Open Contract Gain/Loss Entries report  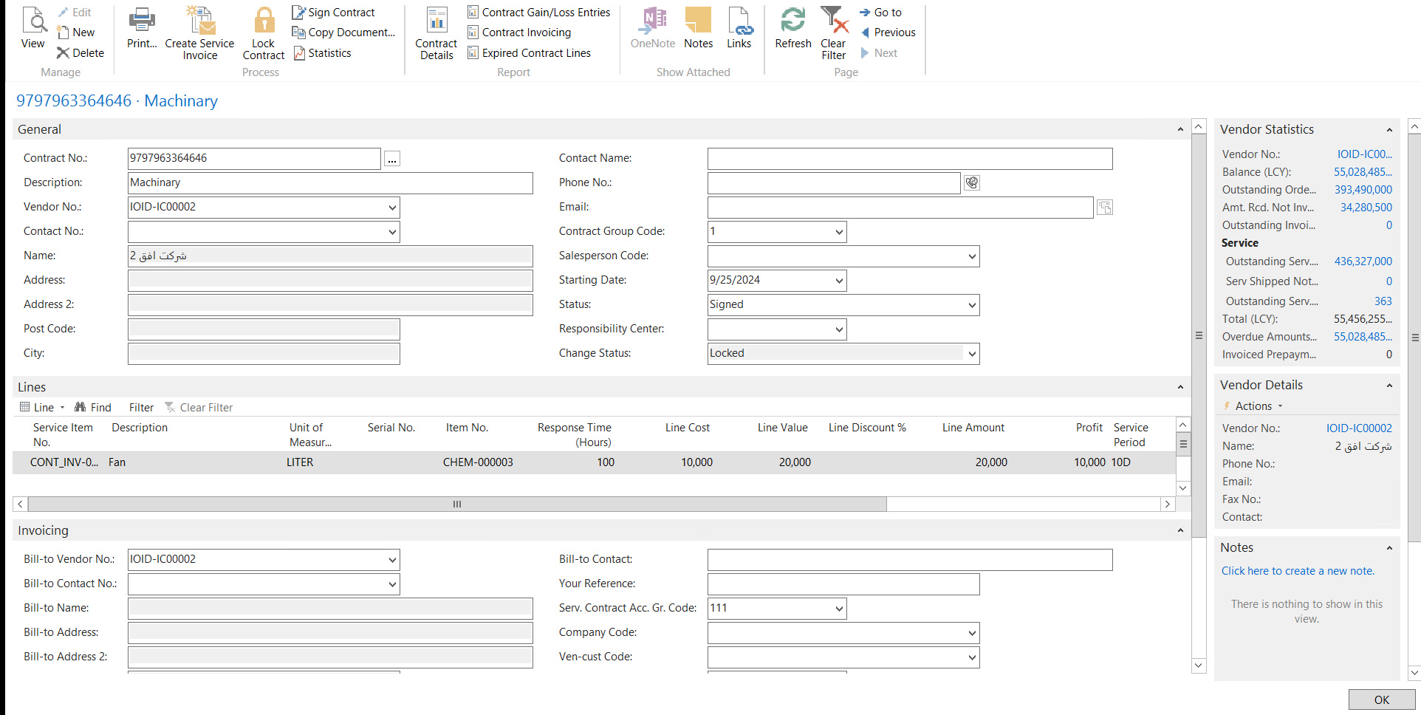[x=538, y=13]
